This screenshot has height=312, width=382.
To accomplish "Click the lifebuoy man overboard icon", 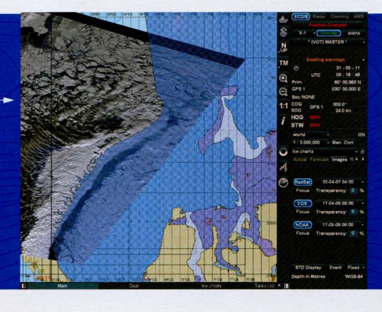I will coord(284,152).
